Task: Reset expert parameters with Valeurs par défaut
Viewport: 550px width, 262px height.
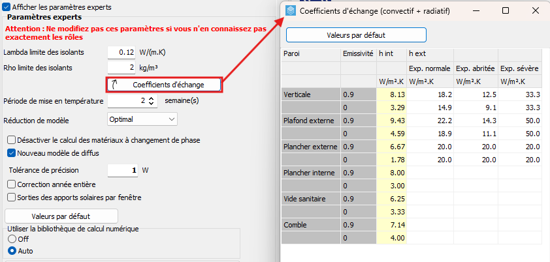Action: tap(61, 216)
